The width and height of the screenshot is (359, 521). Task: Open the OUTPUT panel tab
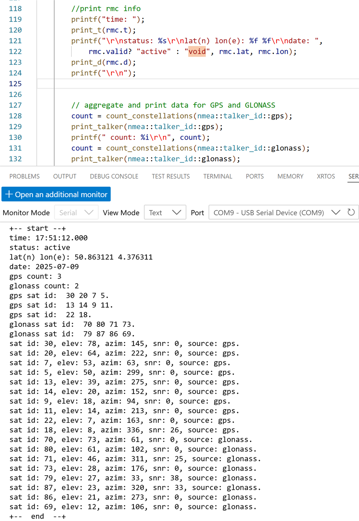[65, 176]
